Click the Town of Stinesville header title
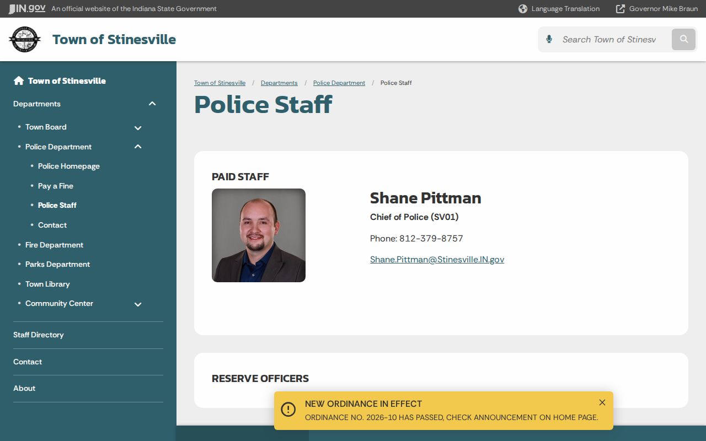The image size is (706, 441). tap(114, 39)
